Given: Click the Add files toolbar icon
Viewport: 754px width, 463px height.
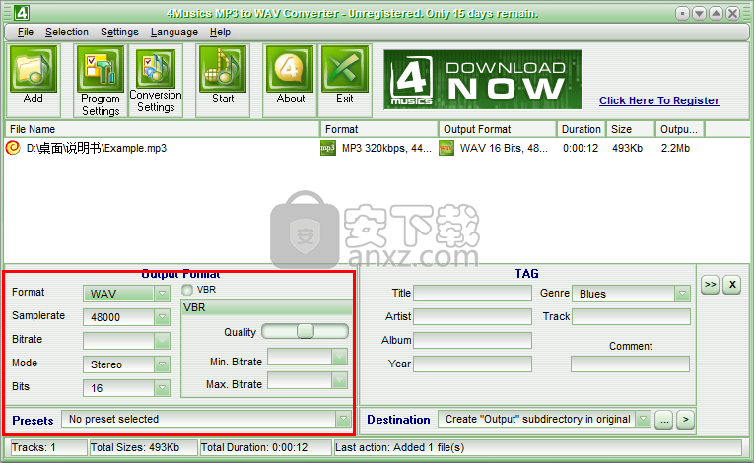Looking at the screenshot, I should 34,69.
